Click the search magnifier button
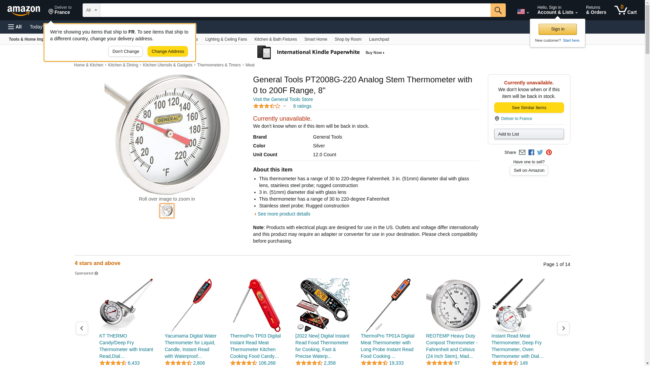Image resolution: width=650 pixels, height=366 pixels. click(498, 10)
